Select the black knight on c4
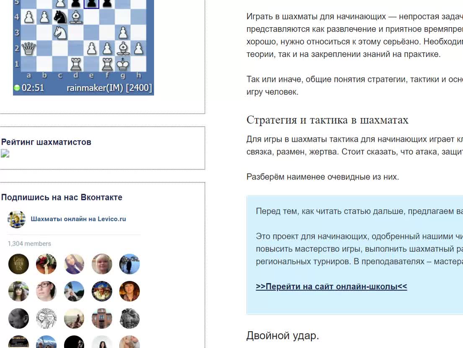Image resolution: width=463 pixels, height=348 pixels. click(x=60, y=17)
